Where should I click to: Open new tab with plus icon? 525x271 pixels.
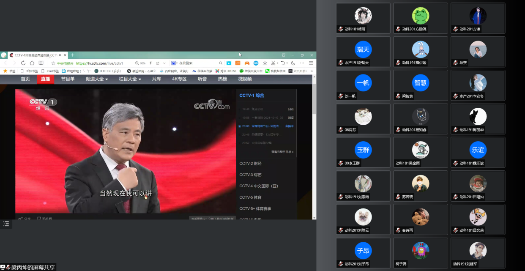(72, 55)
